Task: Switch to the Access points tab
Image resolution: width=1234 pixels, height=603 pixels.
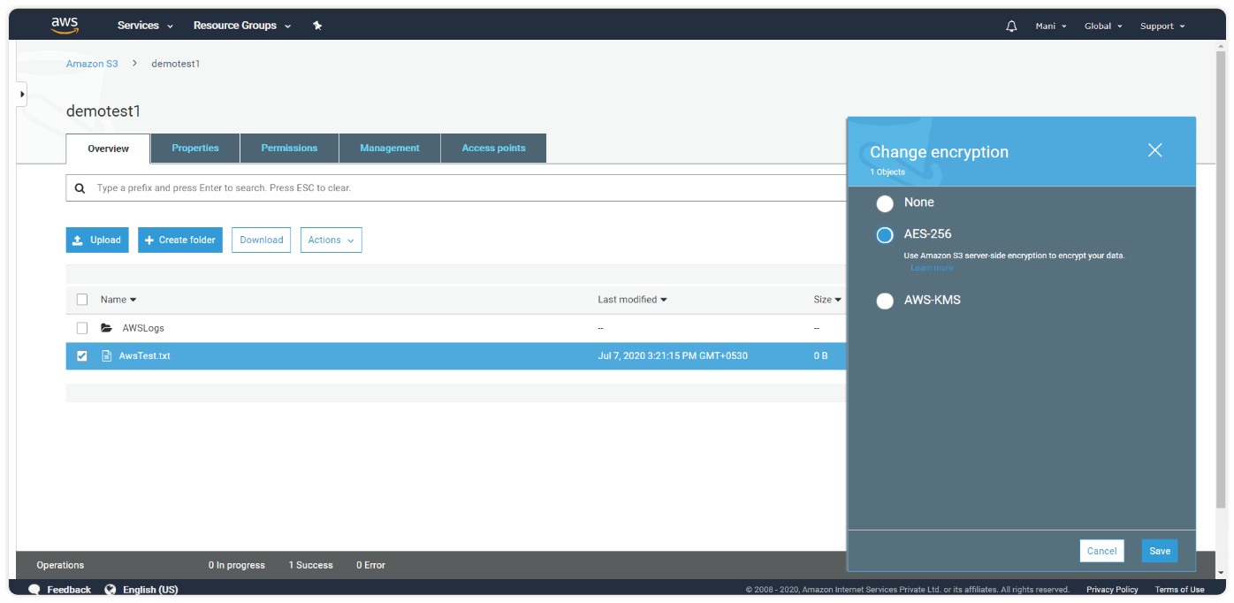Action: click(x=493, y=148)
